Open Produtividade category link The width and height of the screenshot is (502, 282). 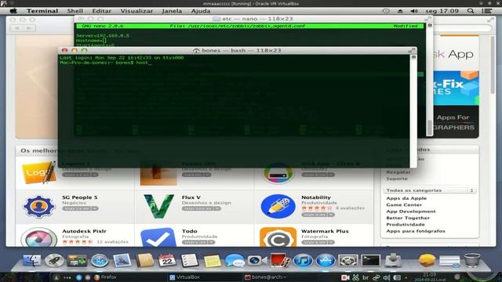tap(406, 225)
